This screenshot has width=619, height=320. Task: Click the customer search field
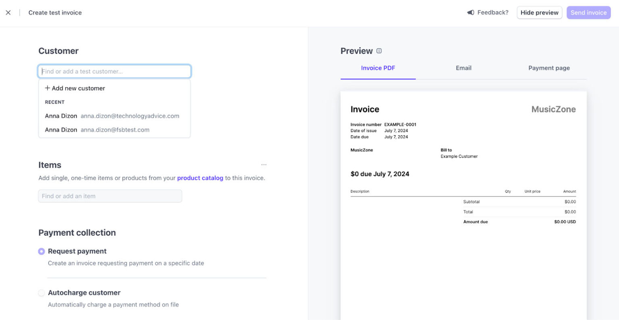(114, 71)
